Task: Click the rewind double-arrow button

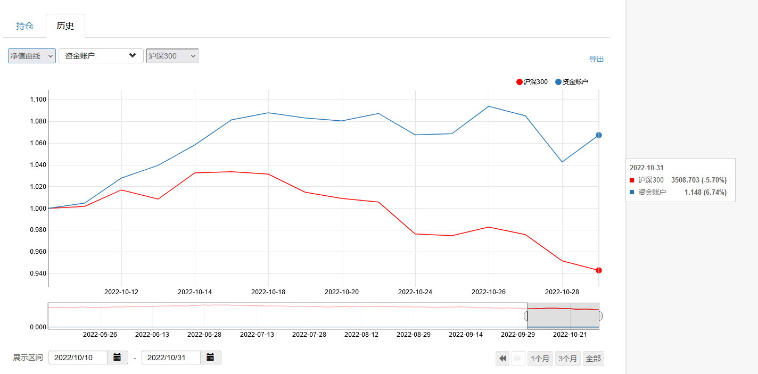Action: click(502, 359)
